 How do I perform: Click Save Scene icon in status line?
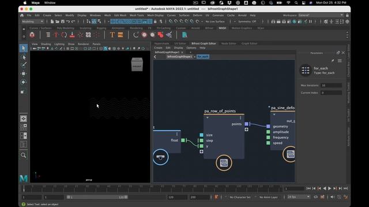point(63,21)
